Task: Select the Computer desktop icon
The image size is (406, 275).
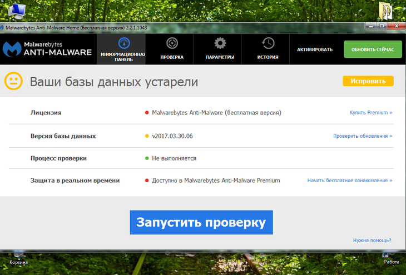Action: (x=17, y=11)
